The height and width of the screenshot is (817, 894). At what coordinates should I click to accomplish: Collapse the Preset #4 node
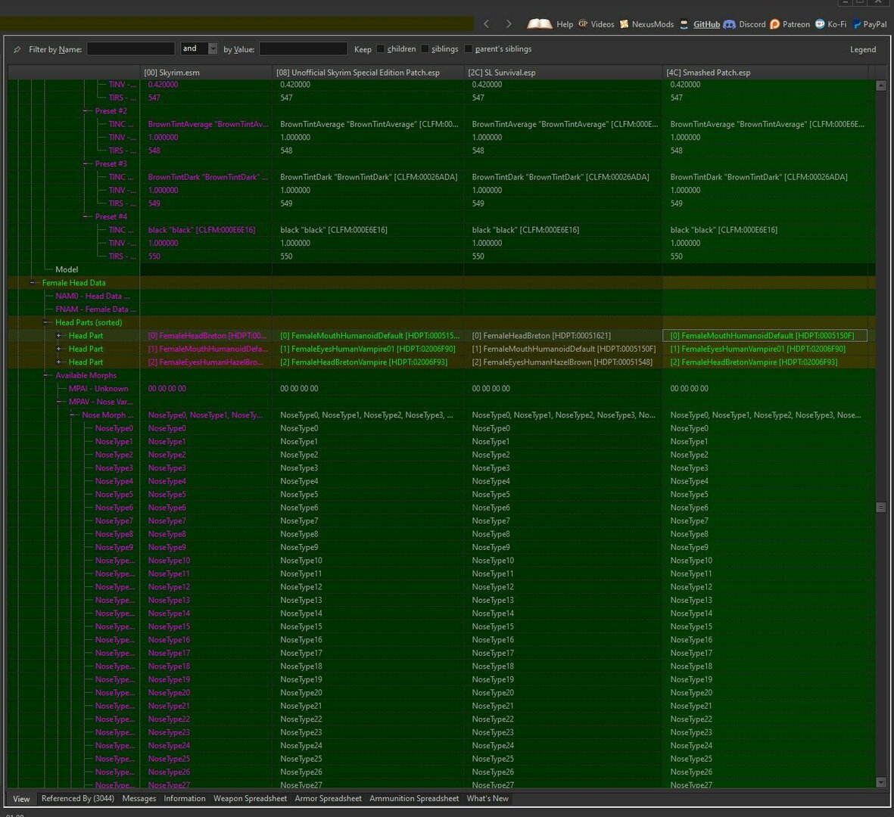pyautogui.click(x=85, y=217)
